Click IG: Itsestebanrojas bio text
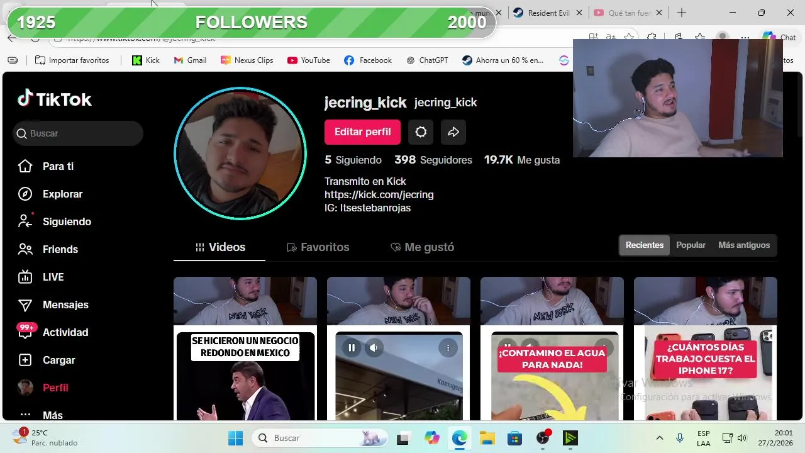This screenshot has height=453, width=805. coord(367,208)
